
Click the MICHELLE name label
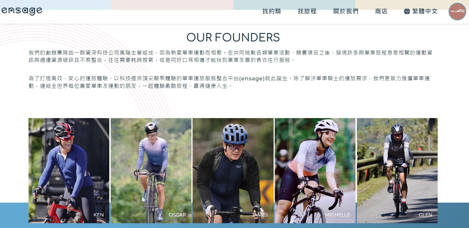(337, 215)
